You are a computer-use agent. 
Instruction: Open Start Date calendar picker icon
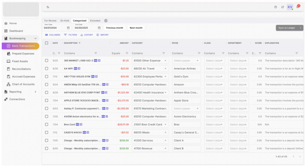point(68,28)
